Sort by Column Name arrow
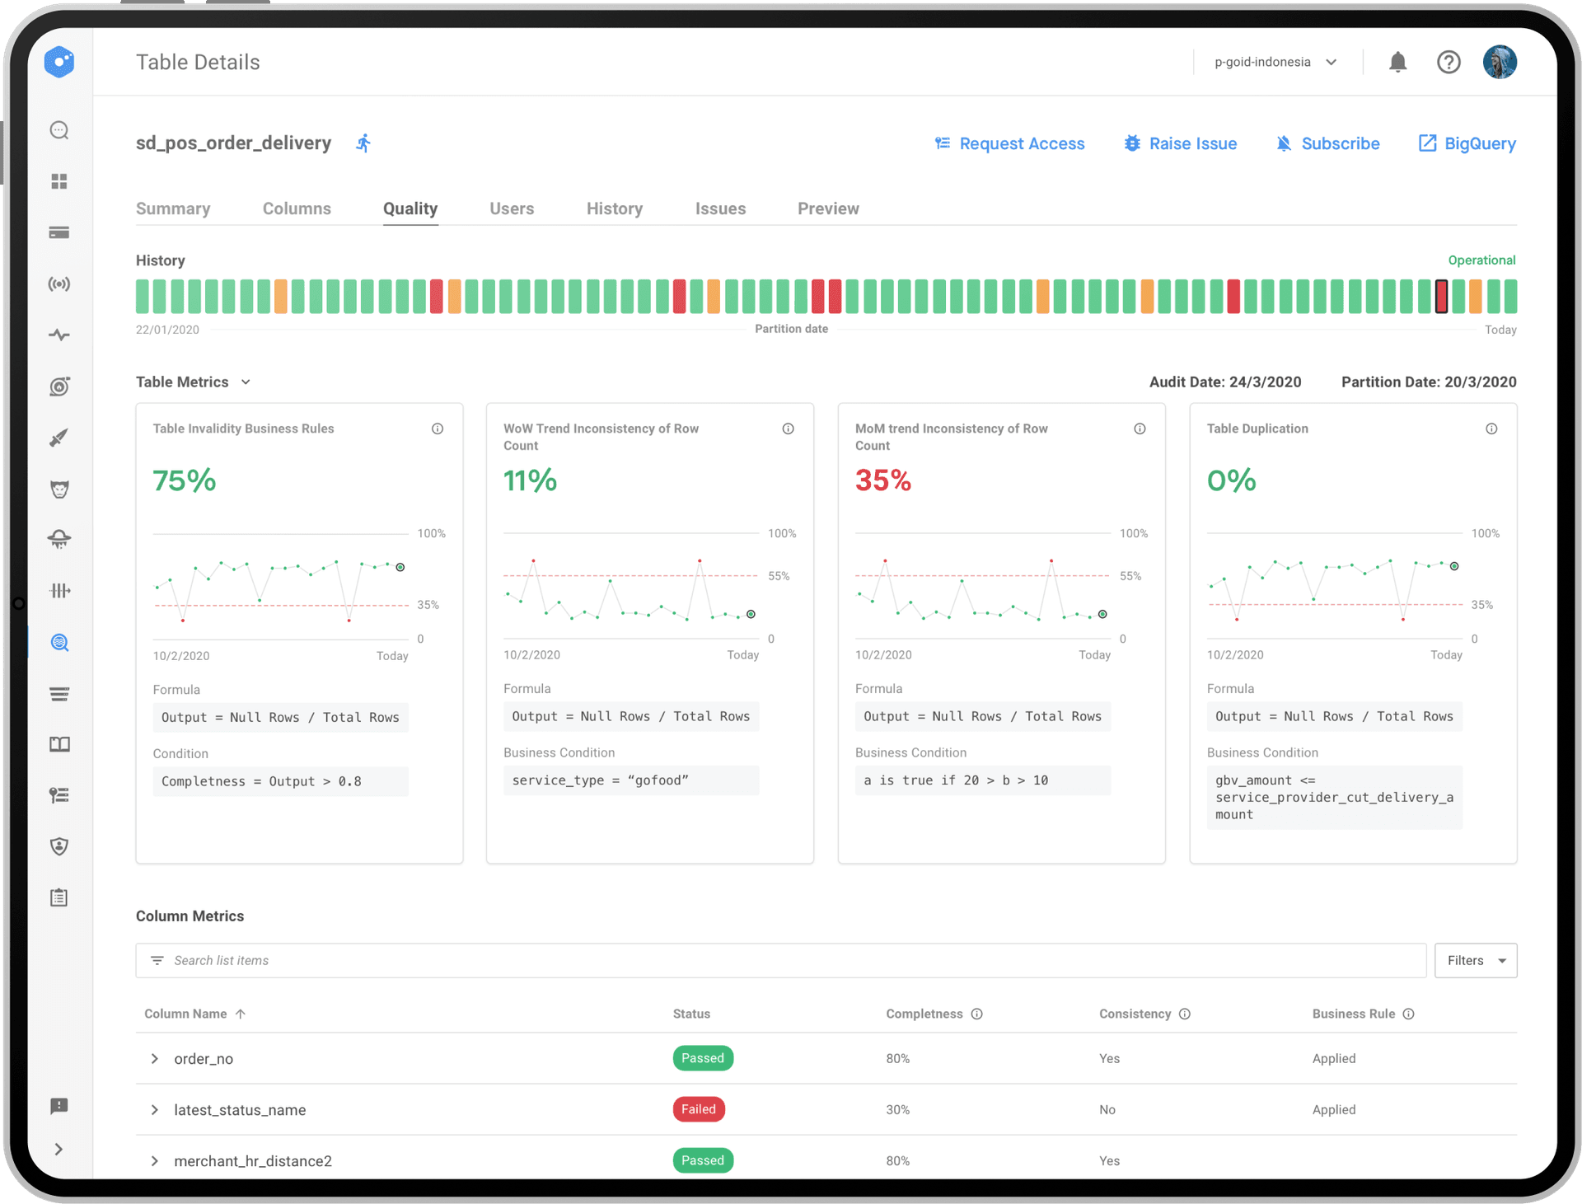The width and height of the screenshot is (1582, 1204). click(x=241, y=1014)
